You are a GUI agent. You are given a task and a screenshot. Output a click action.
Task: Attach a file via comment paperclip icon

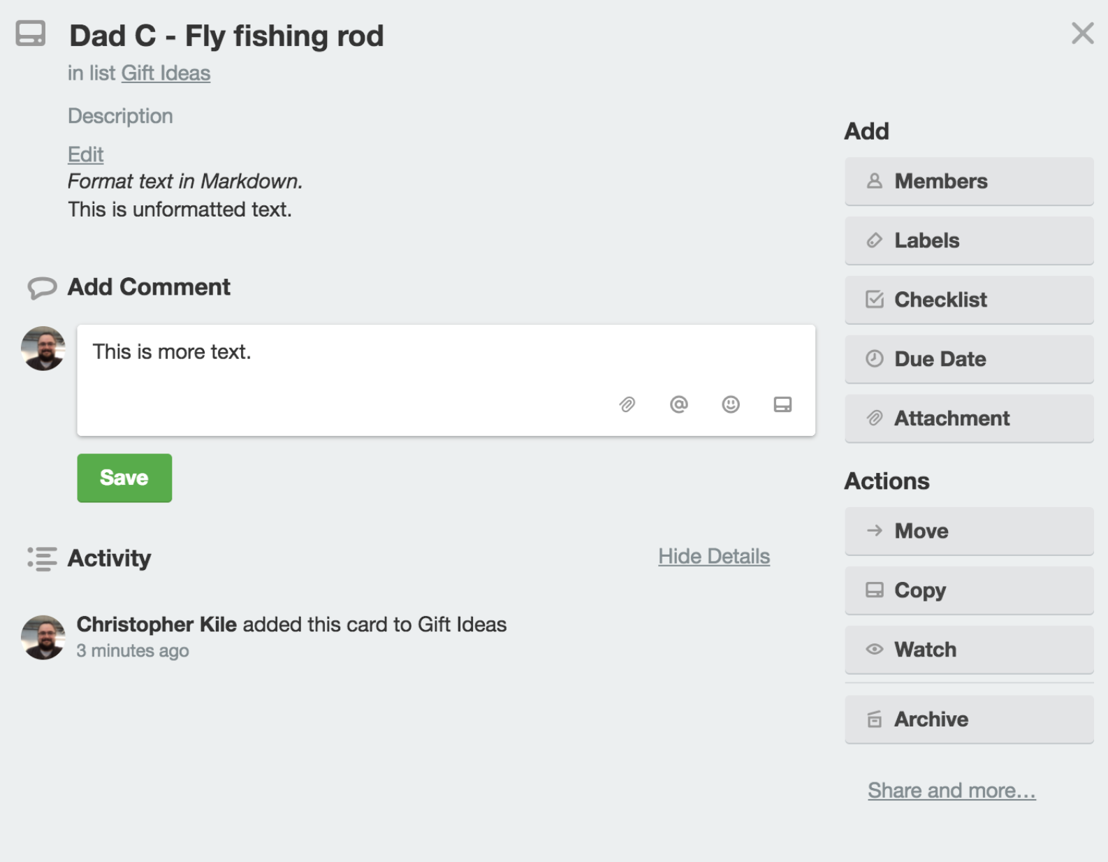tap(627, 404)
